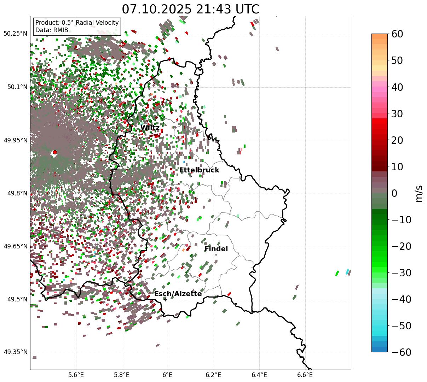Screen dimensions: 427x382
Task: Click the 49.65°N latitude tick label
Action: click(16, 246)
